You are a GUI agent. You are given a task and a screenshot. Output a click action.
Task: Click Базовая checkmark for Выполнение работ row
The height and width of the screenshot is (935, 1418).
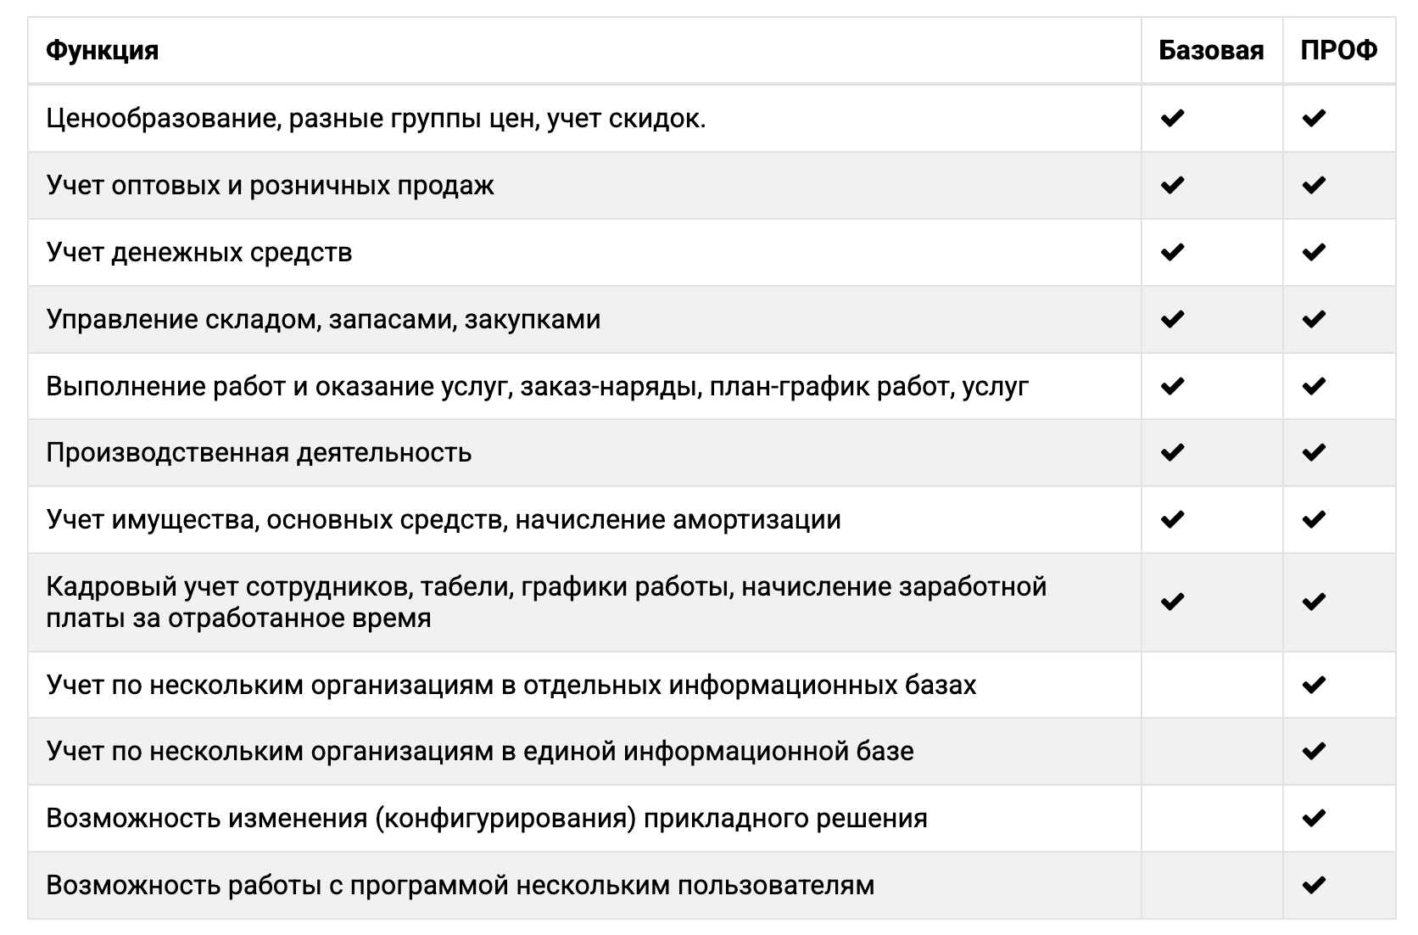1172,386
